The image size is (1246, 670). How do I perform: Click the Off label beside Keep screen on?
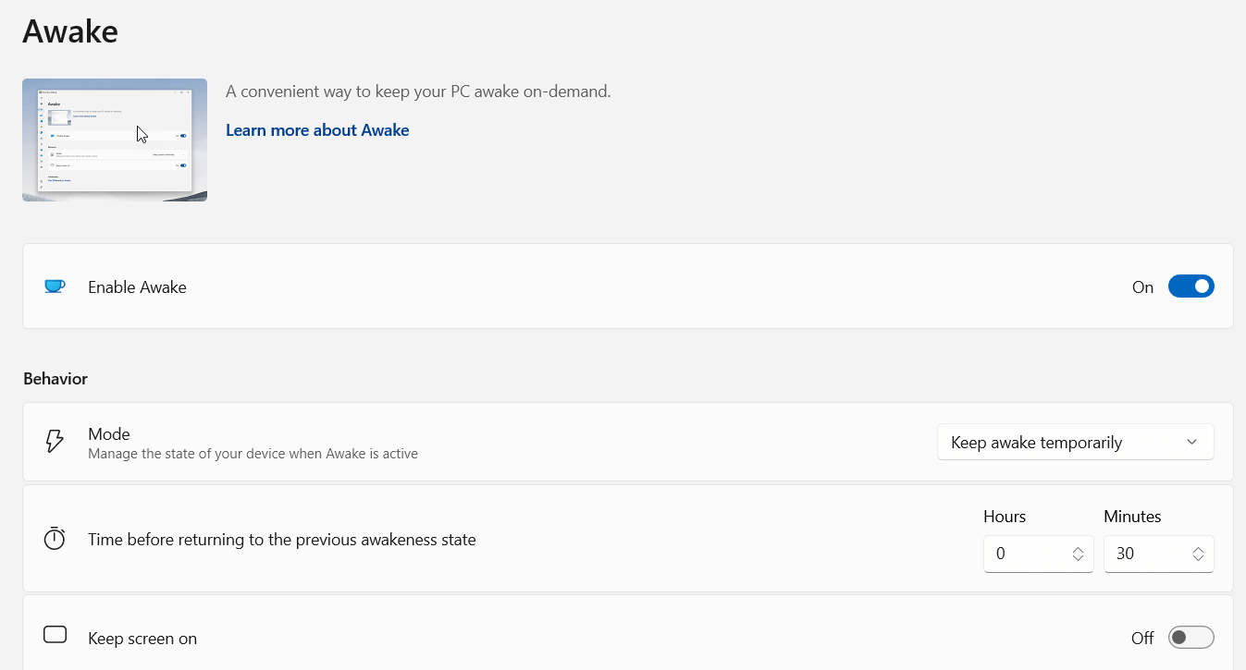[x=1142, y=639]
